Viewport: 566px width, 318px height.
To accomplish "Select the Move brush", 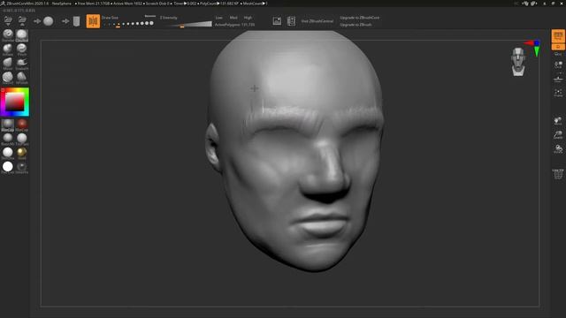I will (8, 64).
